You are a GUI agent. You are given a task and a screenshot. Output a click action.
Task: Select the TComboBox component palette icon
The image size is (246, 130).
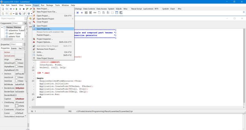click(90, 13)
